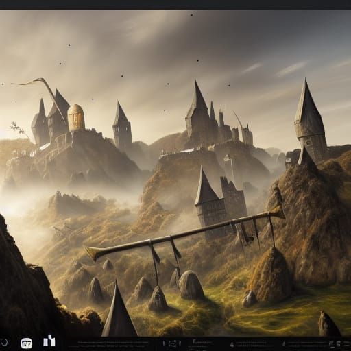The image size is (351, 351).
Task: Open the white rounded-square app icon in the taskbar
Action: point(27,343)
